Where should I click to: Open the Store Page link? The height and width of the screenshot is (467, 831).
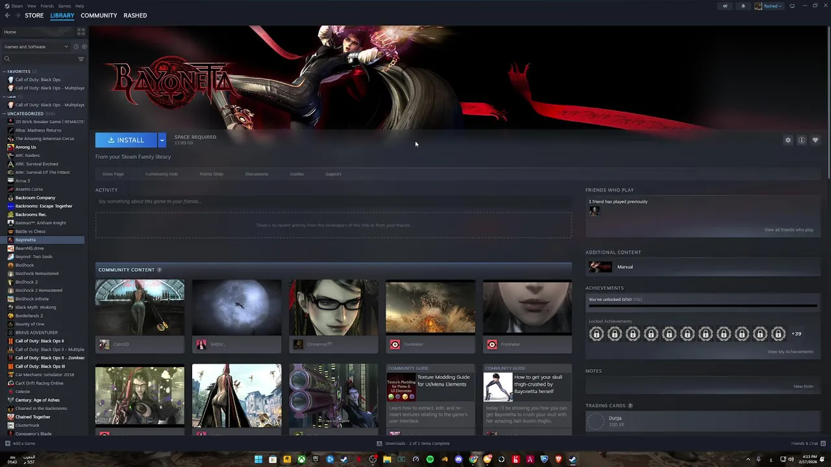113,174
